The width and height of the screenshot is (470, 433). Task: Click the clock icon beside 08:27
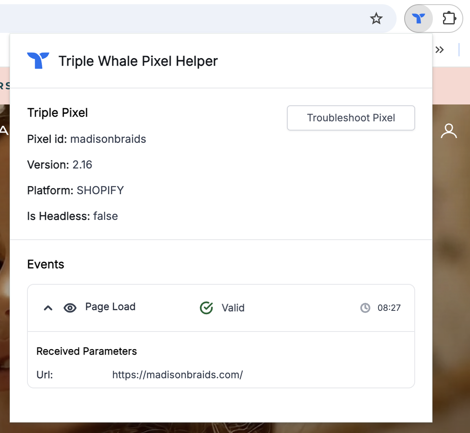[x=365, y=307]
